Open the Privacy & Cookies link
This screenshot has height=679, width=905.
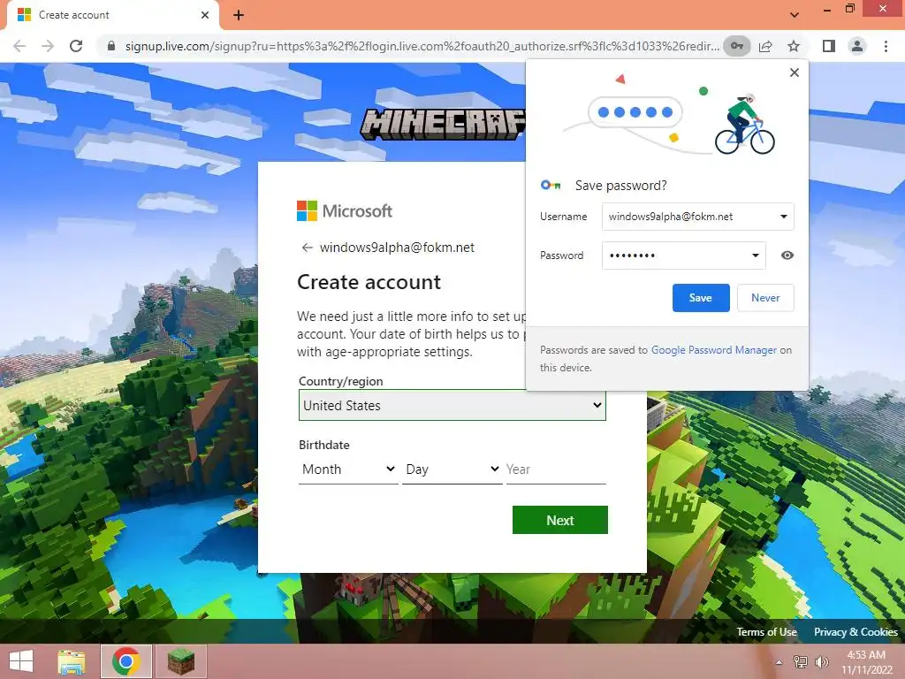pos(856,631)
